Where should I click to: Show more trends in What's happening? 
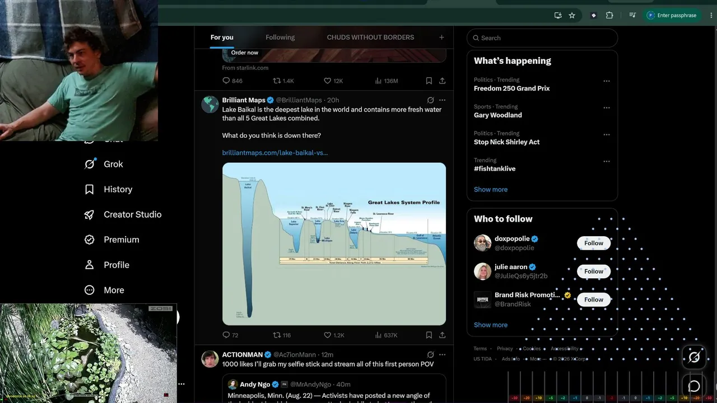pos(491,189)
